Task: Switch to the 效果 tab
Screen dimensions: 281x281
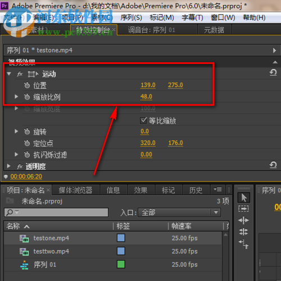Action: [140, 190]
